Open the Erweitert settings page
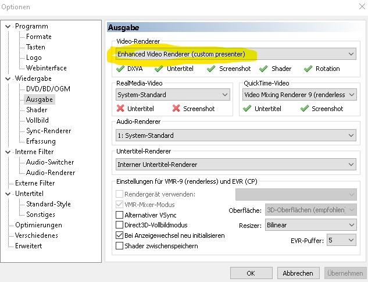This screenshot has width=368, height=282. tap(28, 246)
